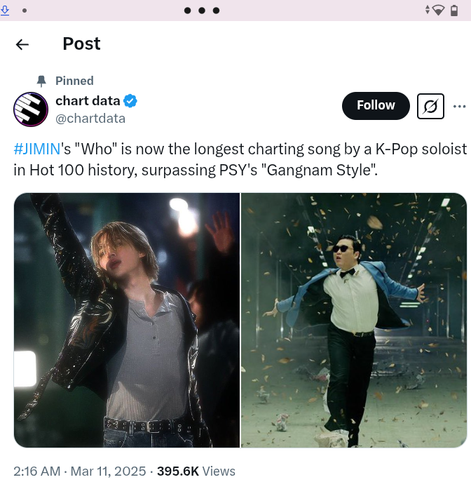Viewport: 471px width, 489px height.
Task: Click the 395.6K Views count
Action: [196, 471]
